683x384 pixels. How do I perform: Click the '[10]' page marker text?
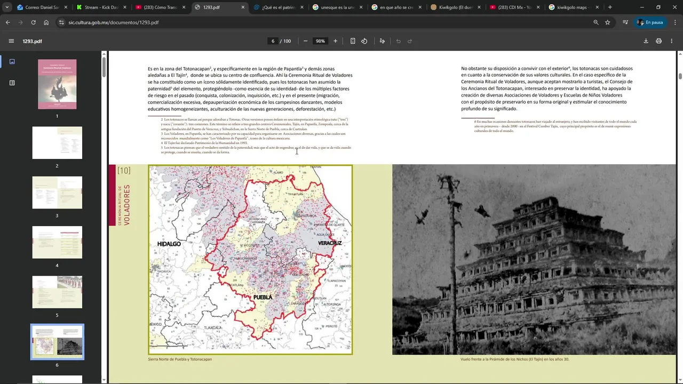point(124,171)
